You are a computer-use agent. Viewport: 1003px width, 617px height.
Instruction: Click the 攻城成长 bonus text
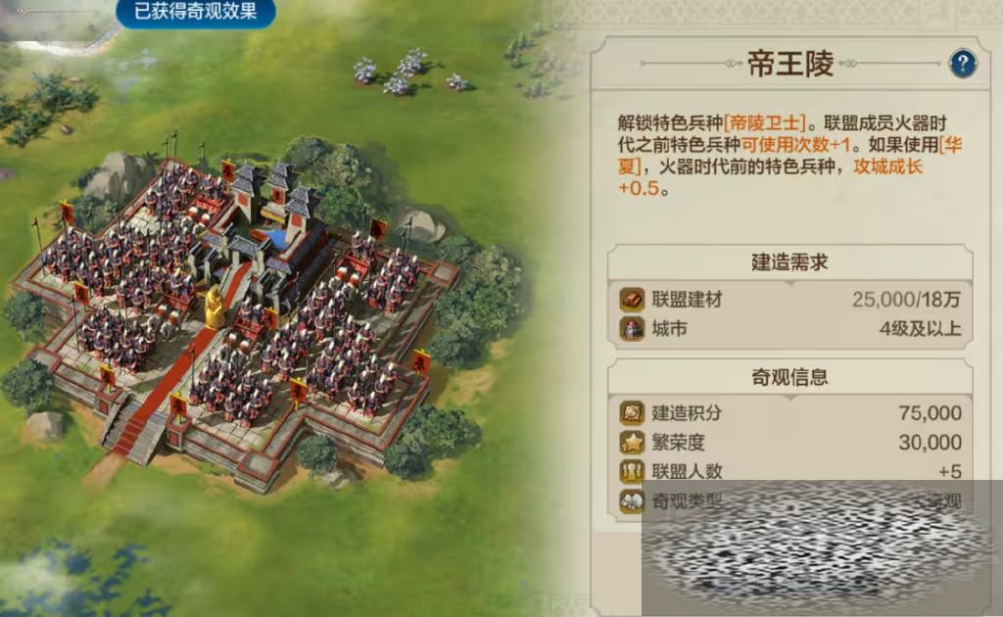pyautogui.click(x=887, y=166)
